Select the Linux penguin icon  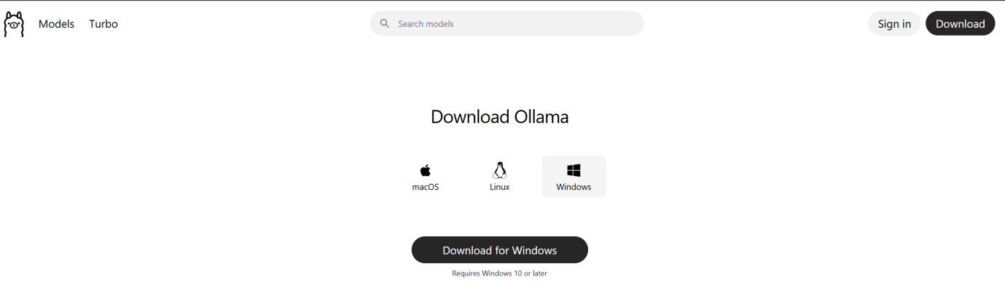[499, 170]
